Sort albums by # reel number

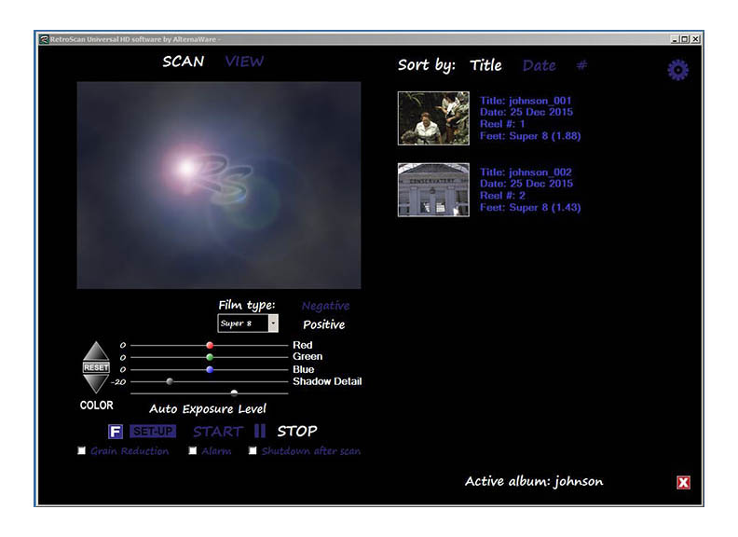[x=581, y=65]
